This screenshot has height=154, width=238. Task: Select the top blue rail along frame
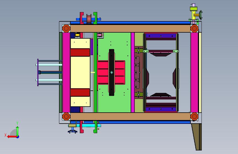point(130,23)
